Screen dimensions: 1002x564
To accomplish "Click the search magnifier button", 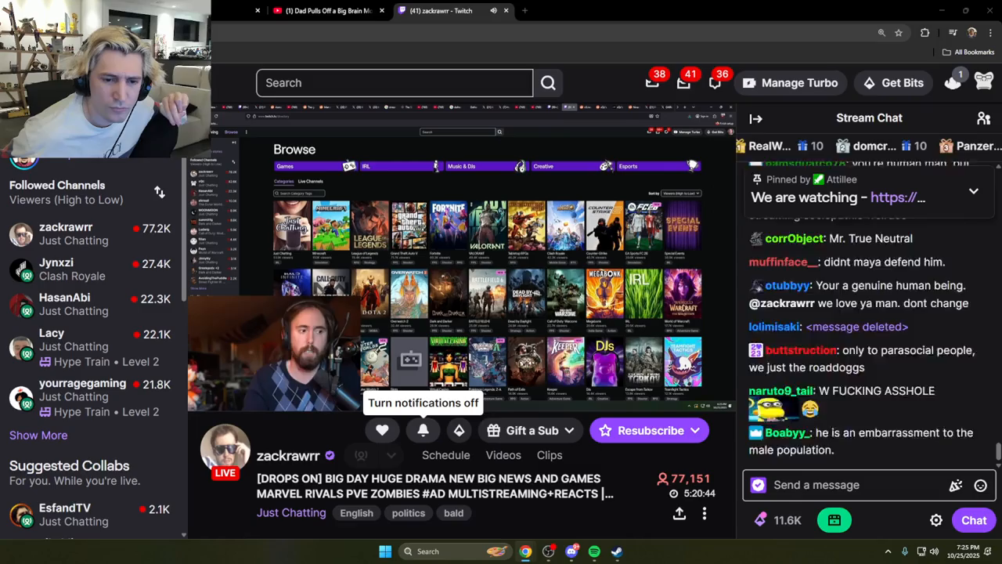I will pyautogui.click(x=548, y=83).
